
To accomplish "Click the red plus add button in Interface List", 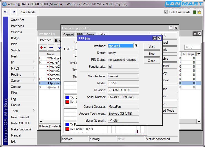I will tap(43, 48).
